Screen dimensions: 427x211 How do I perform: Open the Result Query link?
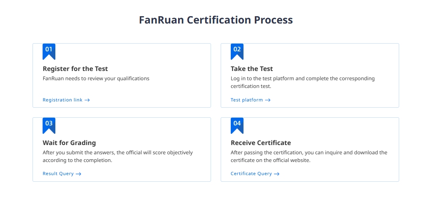[x=58, y=174]
